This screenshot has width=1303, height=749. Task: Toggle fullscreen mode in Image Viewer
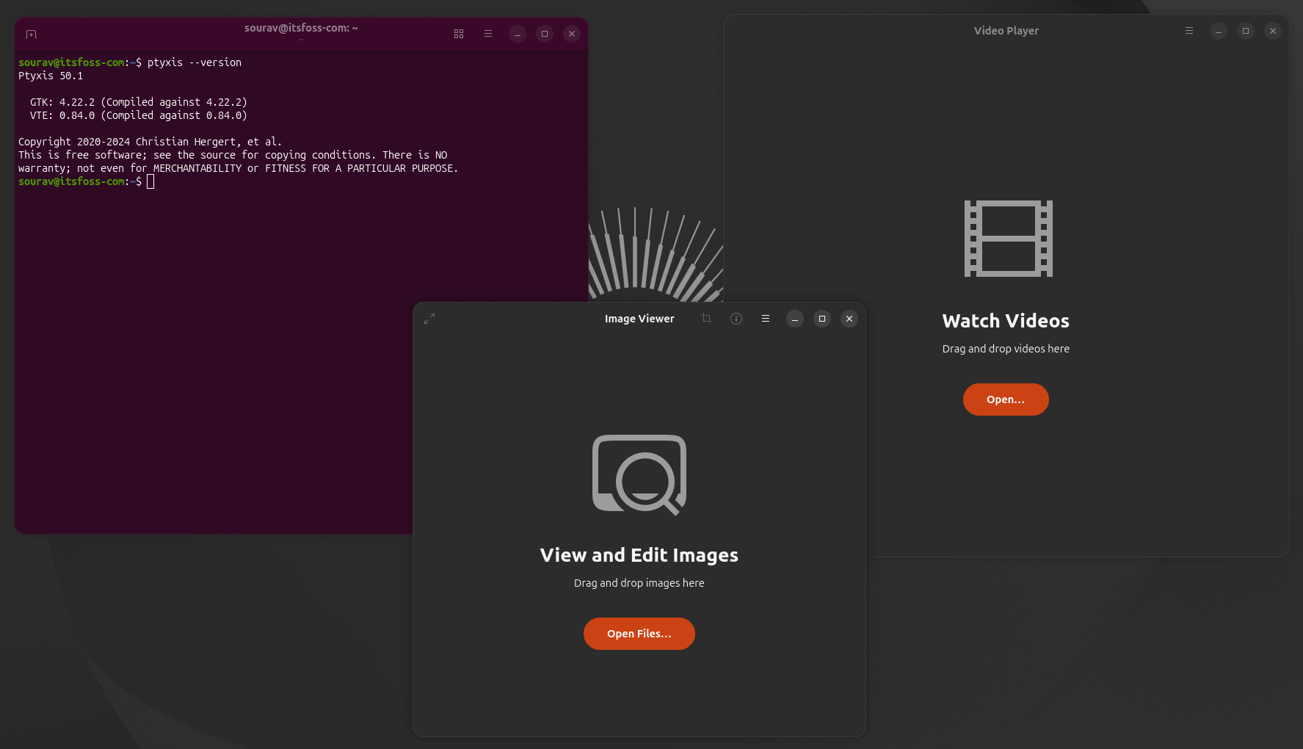[429, 319]
